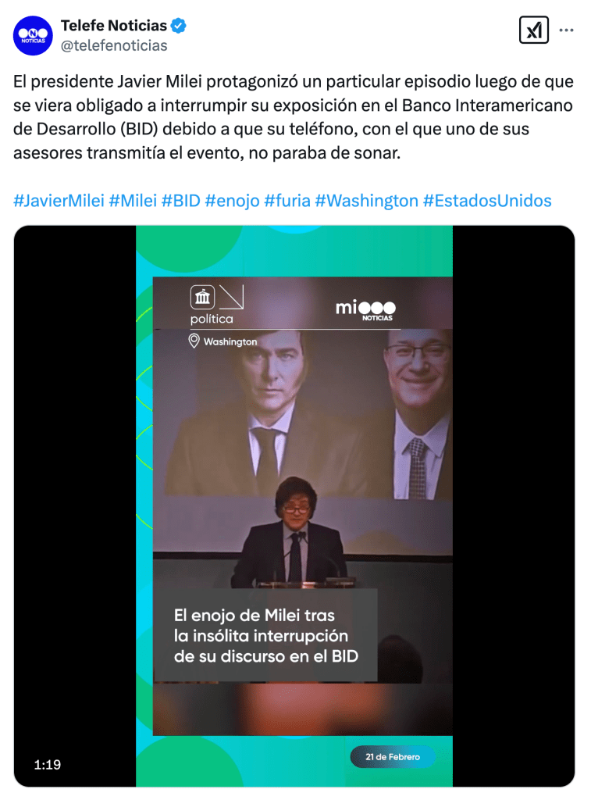The height and width of the screenshot is (800, 591).
Task: Open the #enojo hashtag
Action: pyautogui.click(x=232, y=201)
